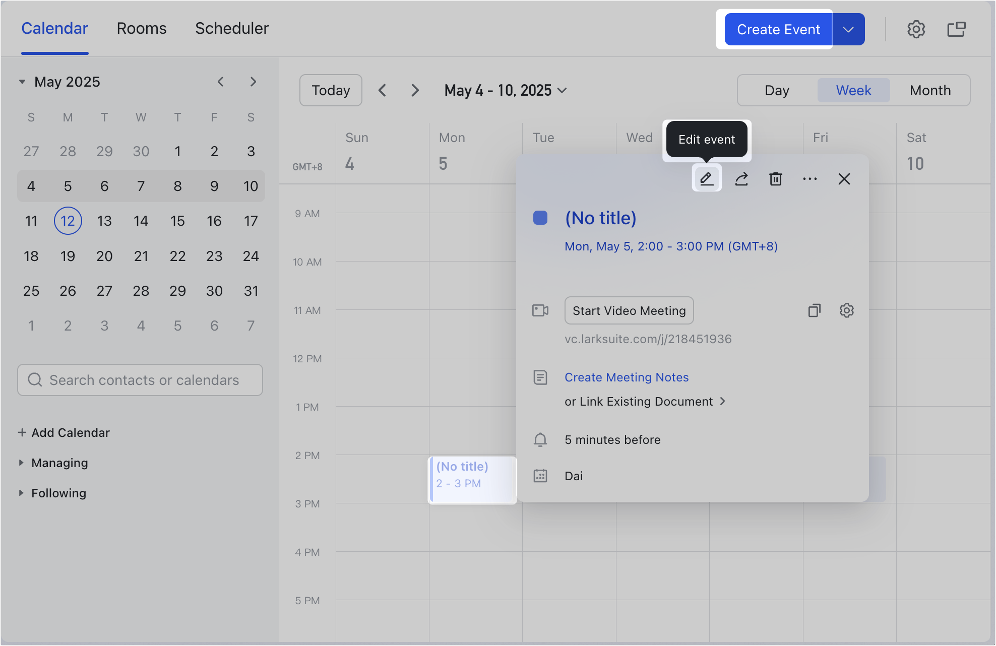The height and width of the screenshot is (646, 996).
Task: Select the Week view
Action: [x=853, y=90]
